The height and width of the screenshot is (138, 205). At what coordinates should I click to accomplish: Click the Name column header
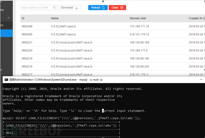click(55, 18)
